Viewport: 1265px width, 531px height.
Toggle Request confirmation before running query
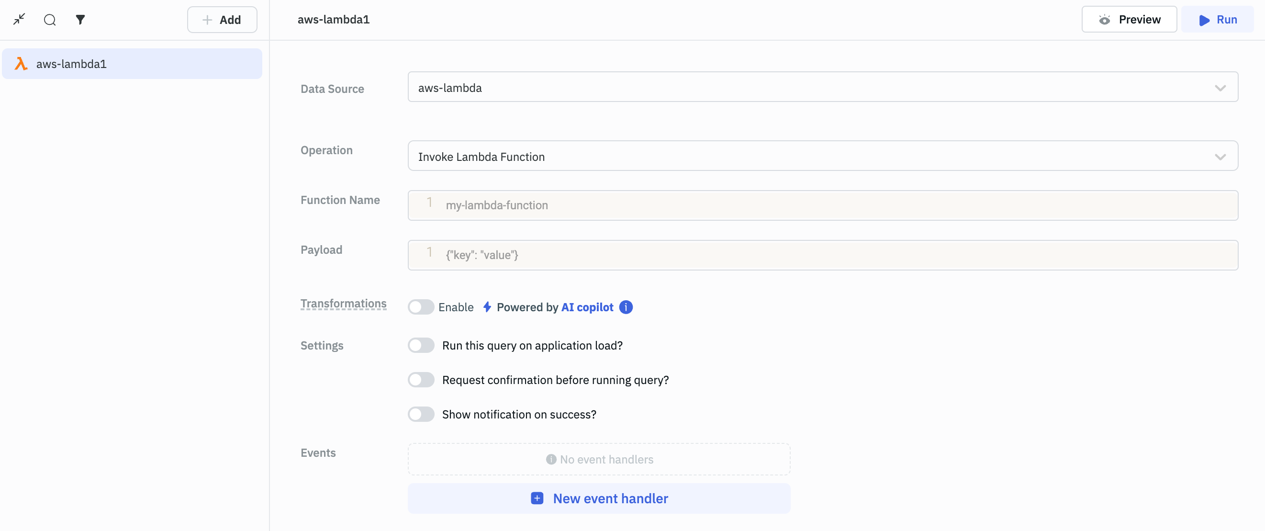point(420,378)
